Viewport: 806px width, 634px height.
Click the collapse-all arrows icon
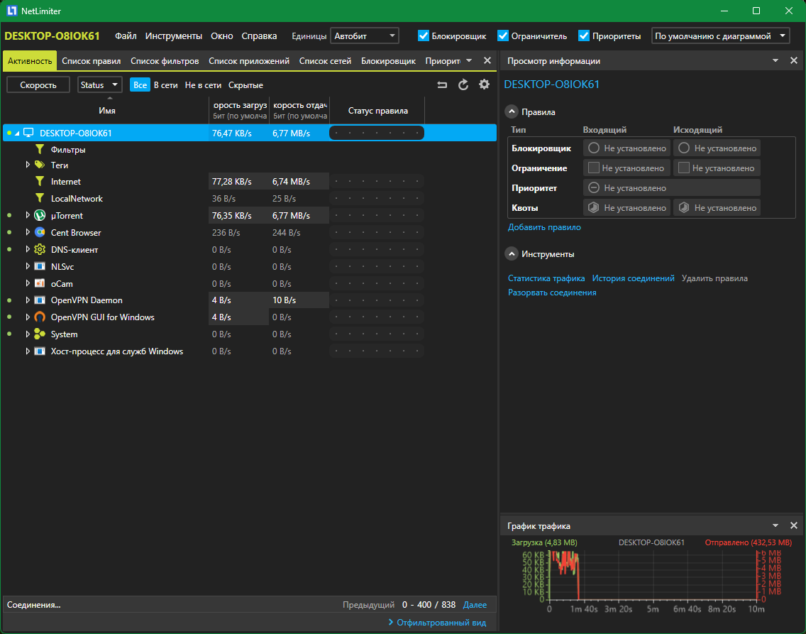pos(443,85)
